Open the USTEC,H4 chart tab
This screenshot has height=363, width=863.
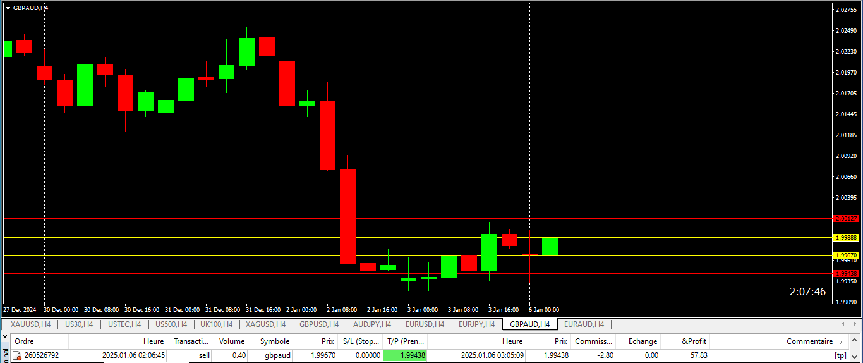coord(124,324)
